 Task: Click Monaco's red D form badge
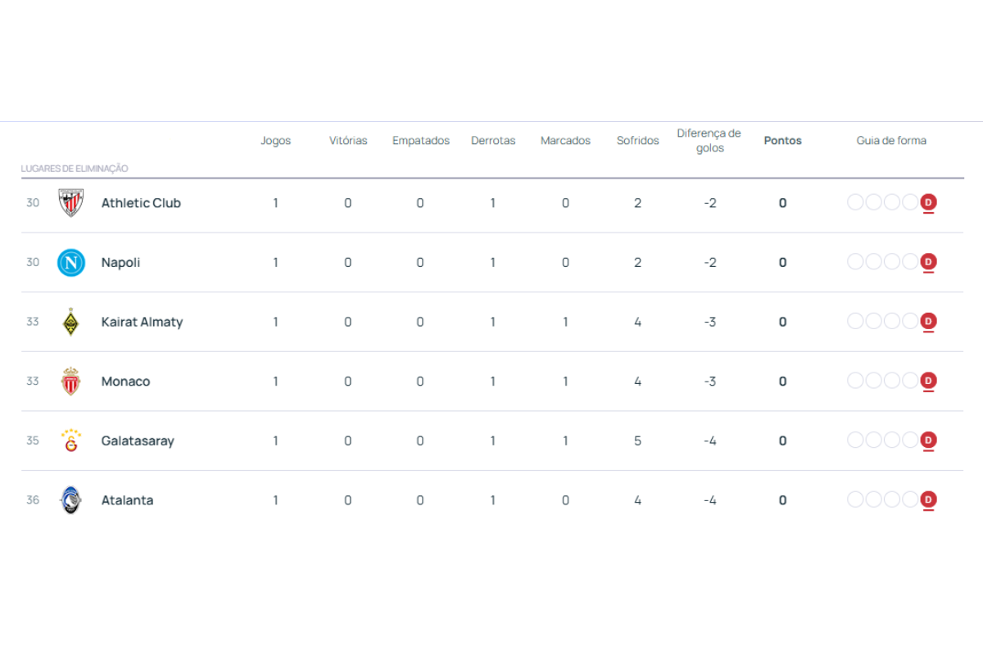[x=928, y=381]
